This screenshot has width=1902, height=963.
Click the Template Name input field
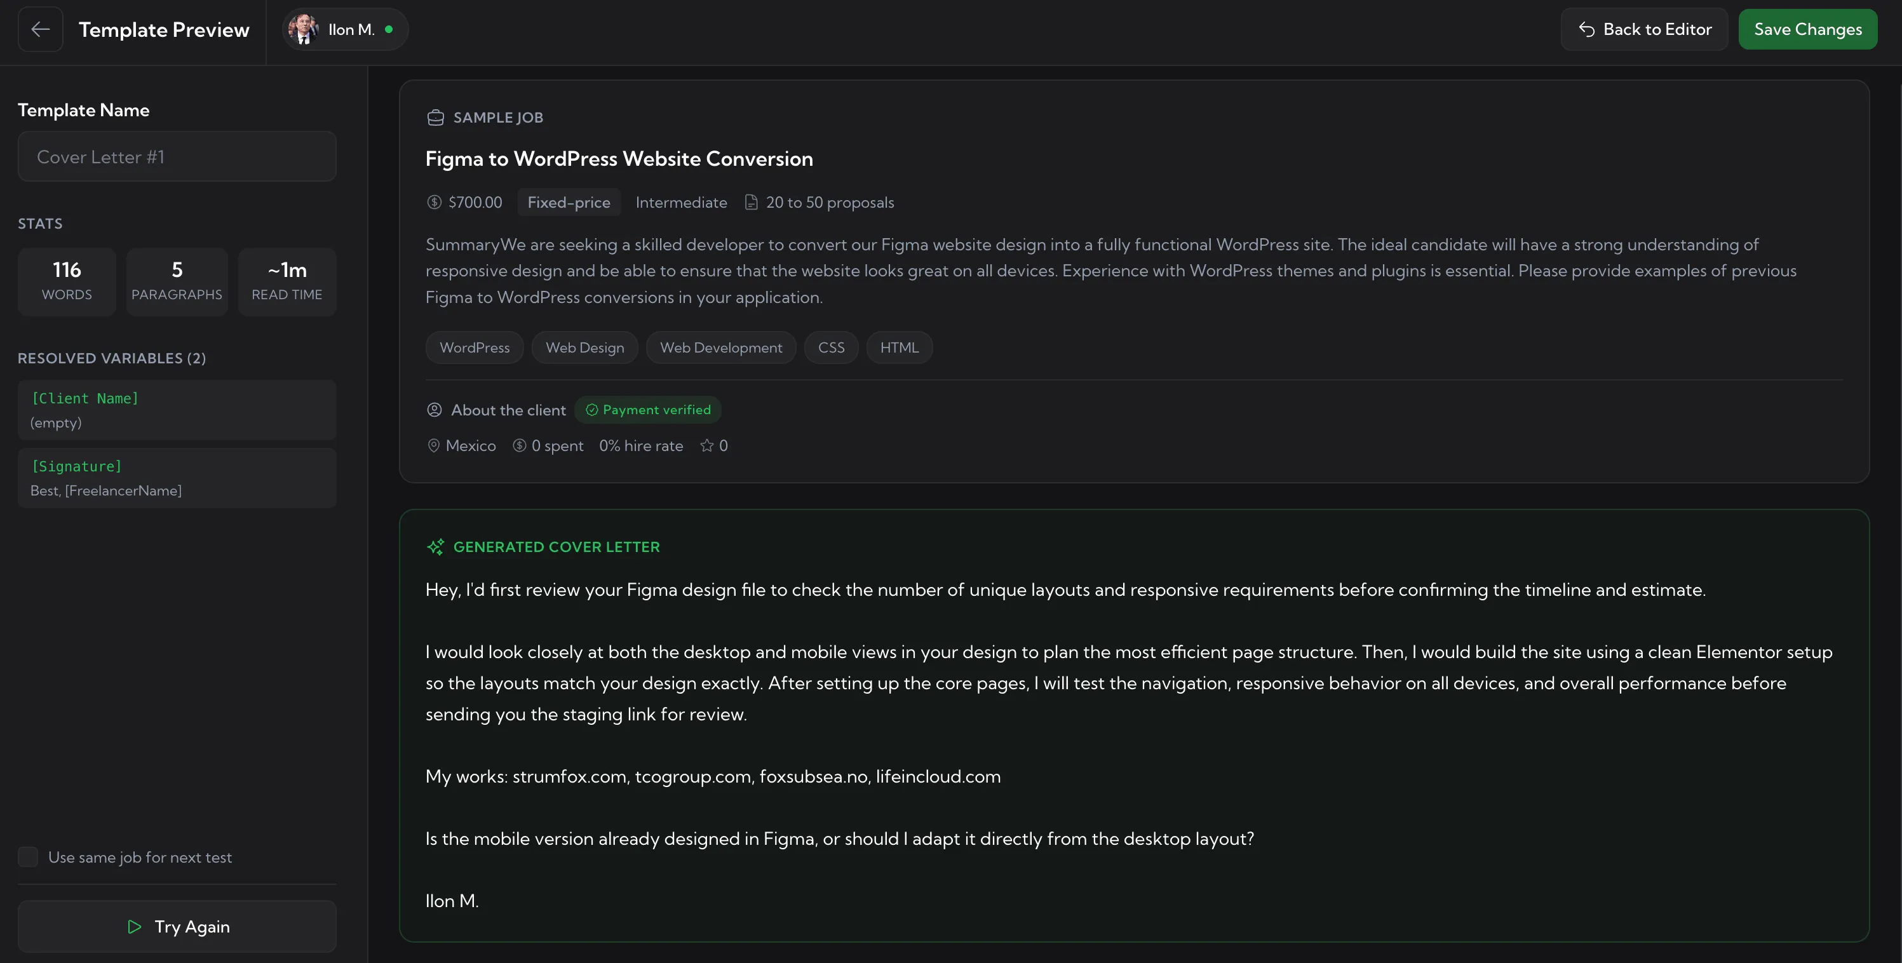click(x=177, y=156)
